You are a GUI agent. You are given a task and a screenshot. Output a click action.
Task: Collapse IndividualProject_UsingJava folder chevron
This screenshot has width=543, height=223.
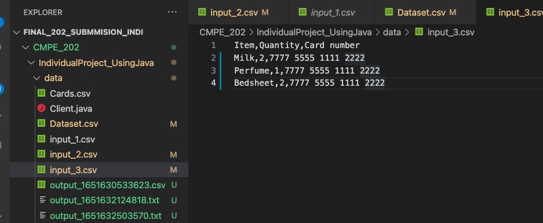pyautogui.click(x=31, y=63)
